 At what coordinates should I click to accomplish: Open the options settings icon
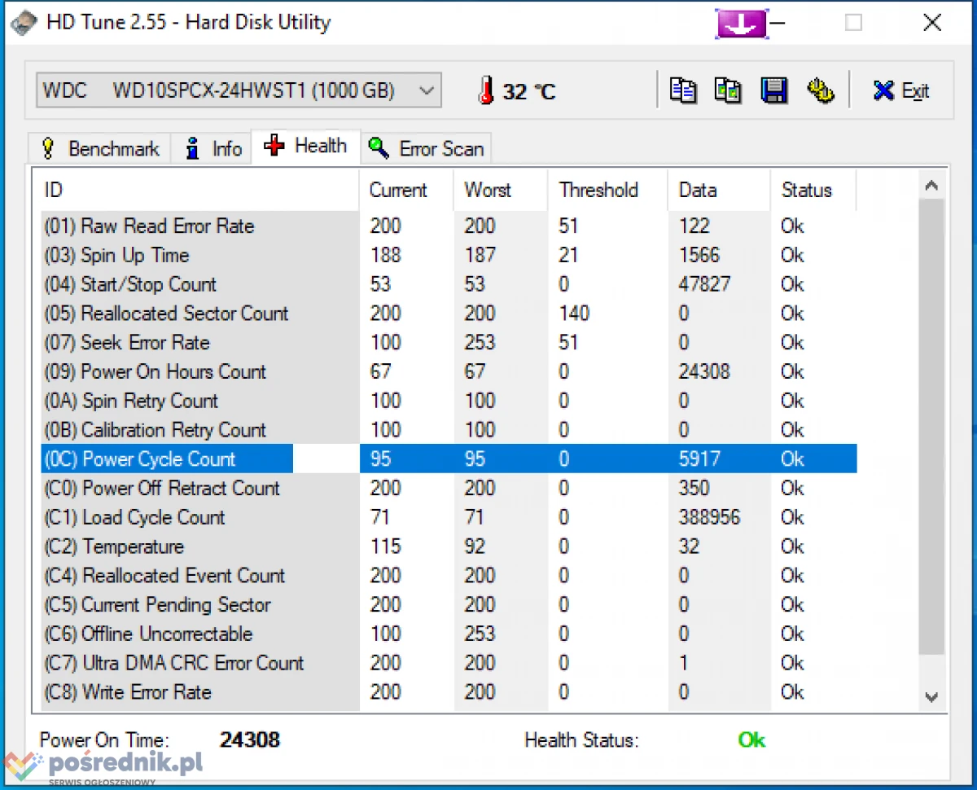click(820, 90)
